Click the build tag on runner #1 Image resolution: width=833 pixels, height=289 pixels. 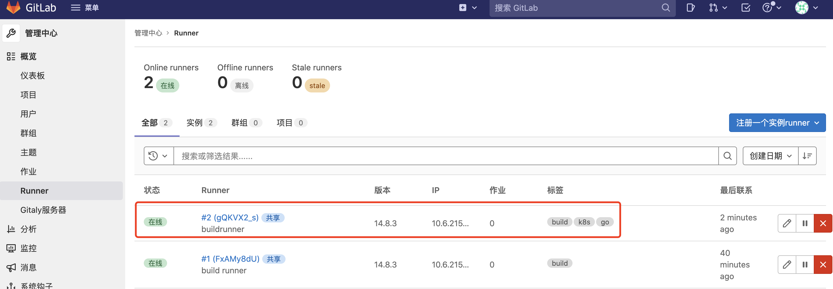pyautogui.click(x=560, y=263)
